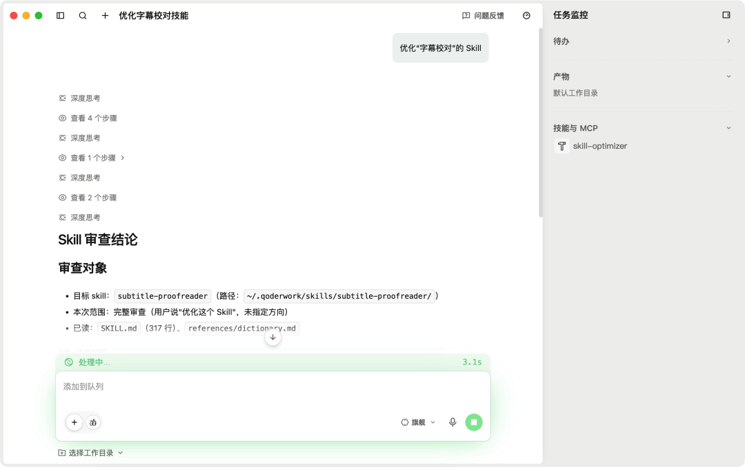Click eye icon of 查看 4 个步骤
Screen dimensions: 745x467
(x=62, y=118)
